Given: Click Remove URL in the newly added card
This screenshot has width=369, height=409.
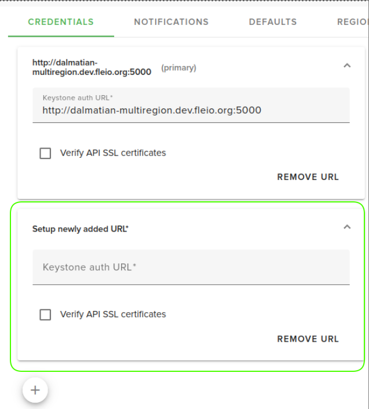Looking at the screenshot, I should (308, 339).
